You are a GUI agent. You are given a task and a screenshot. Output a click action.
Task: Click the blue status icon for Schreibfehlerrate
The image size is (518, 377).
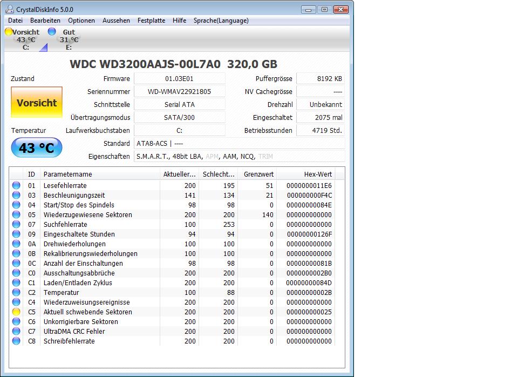click(16, 341)
